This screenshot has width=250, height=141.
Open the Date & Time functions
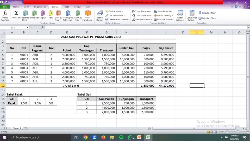pyautogui.click(x=58, y=15)
